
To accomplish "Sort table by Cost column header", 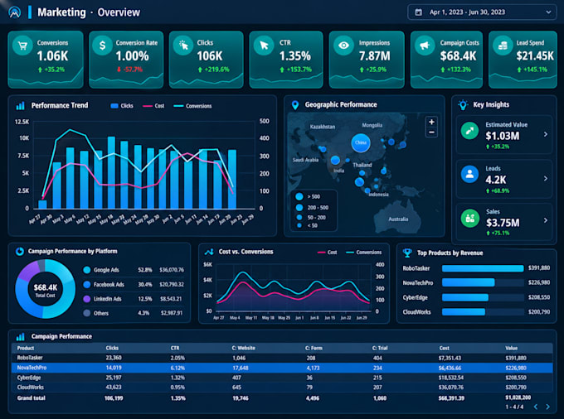I will point(445,348).
